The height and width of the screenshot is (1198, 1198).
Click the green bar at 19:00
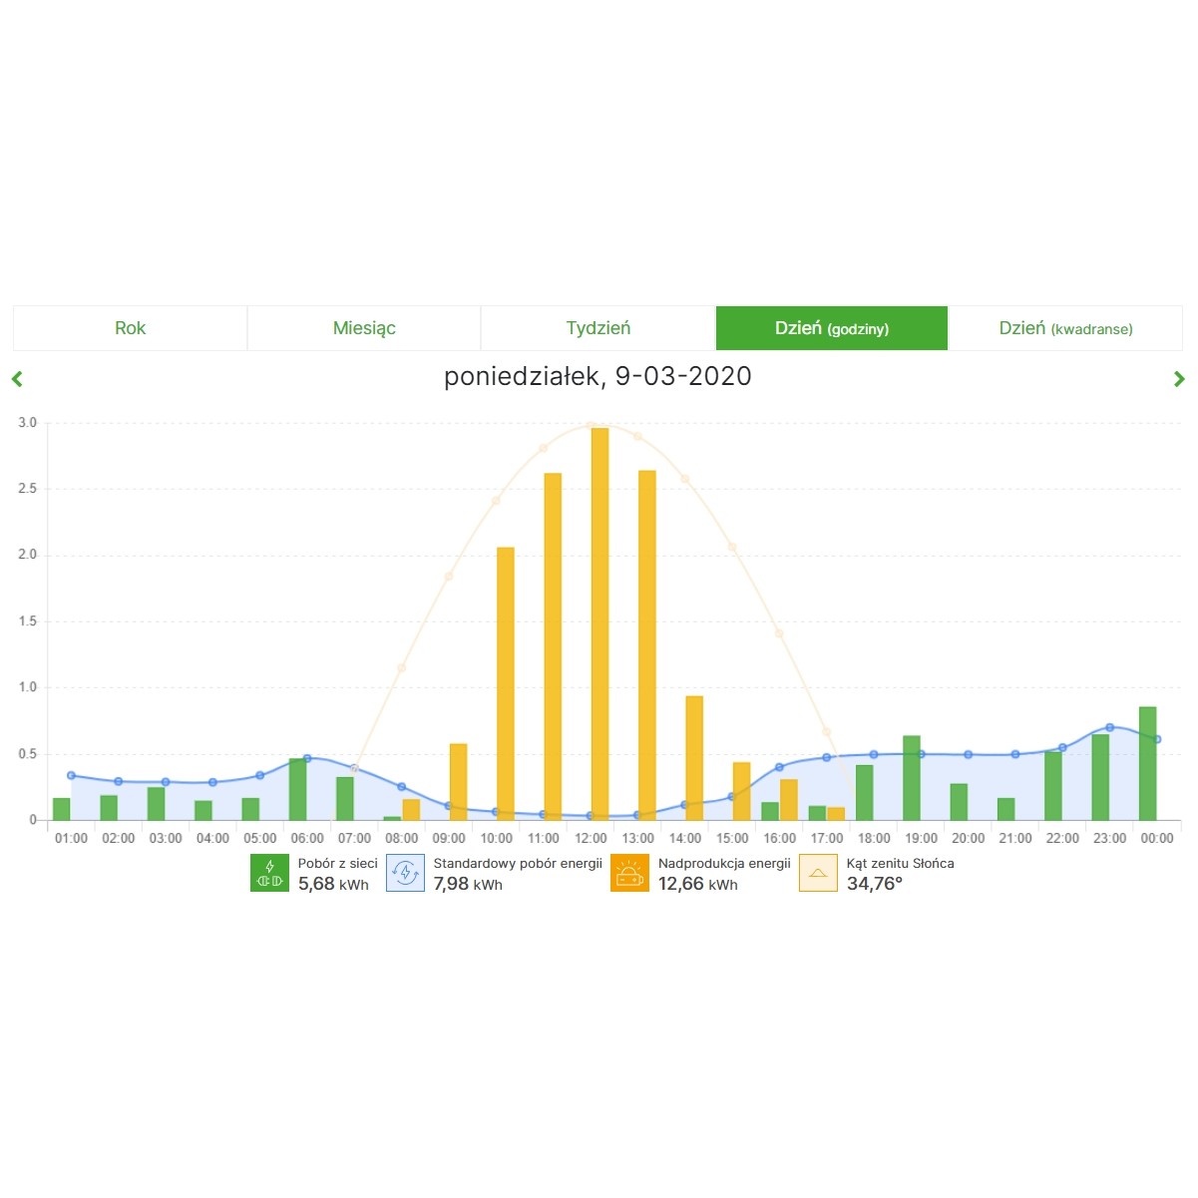(912, 778)
